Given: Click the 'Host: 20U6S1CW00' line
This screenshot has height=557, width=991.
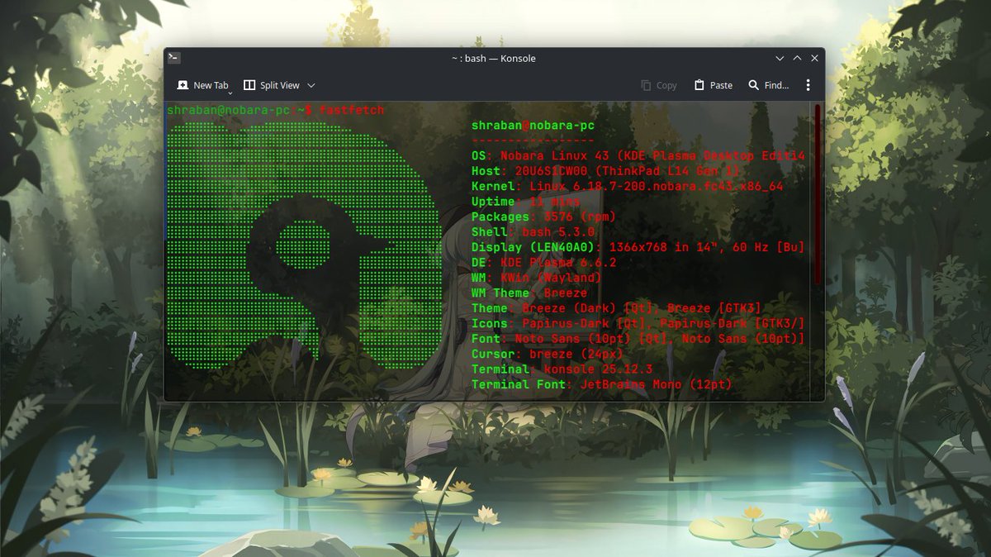Looking at the screenshot, I should [605, 171].
